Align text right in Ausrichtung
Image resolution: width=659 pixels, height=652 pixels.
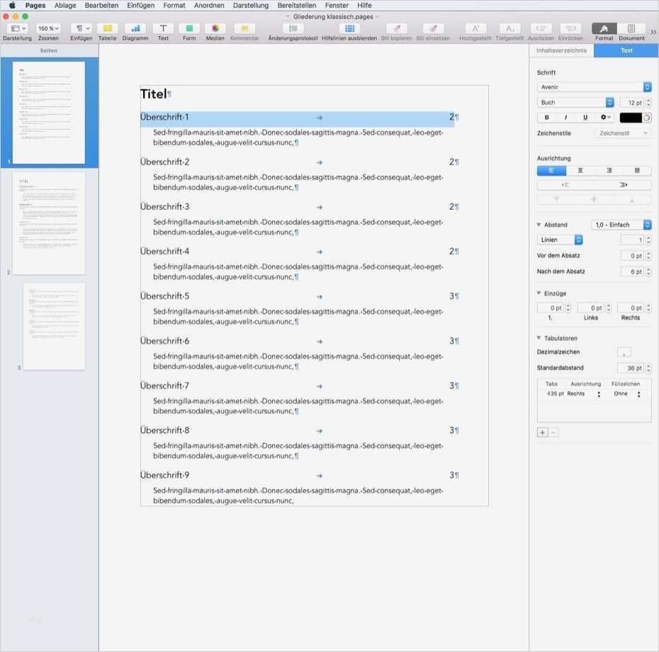click(x=609, y=170)
